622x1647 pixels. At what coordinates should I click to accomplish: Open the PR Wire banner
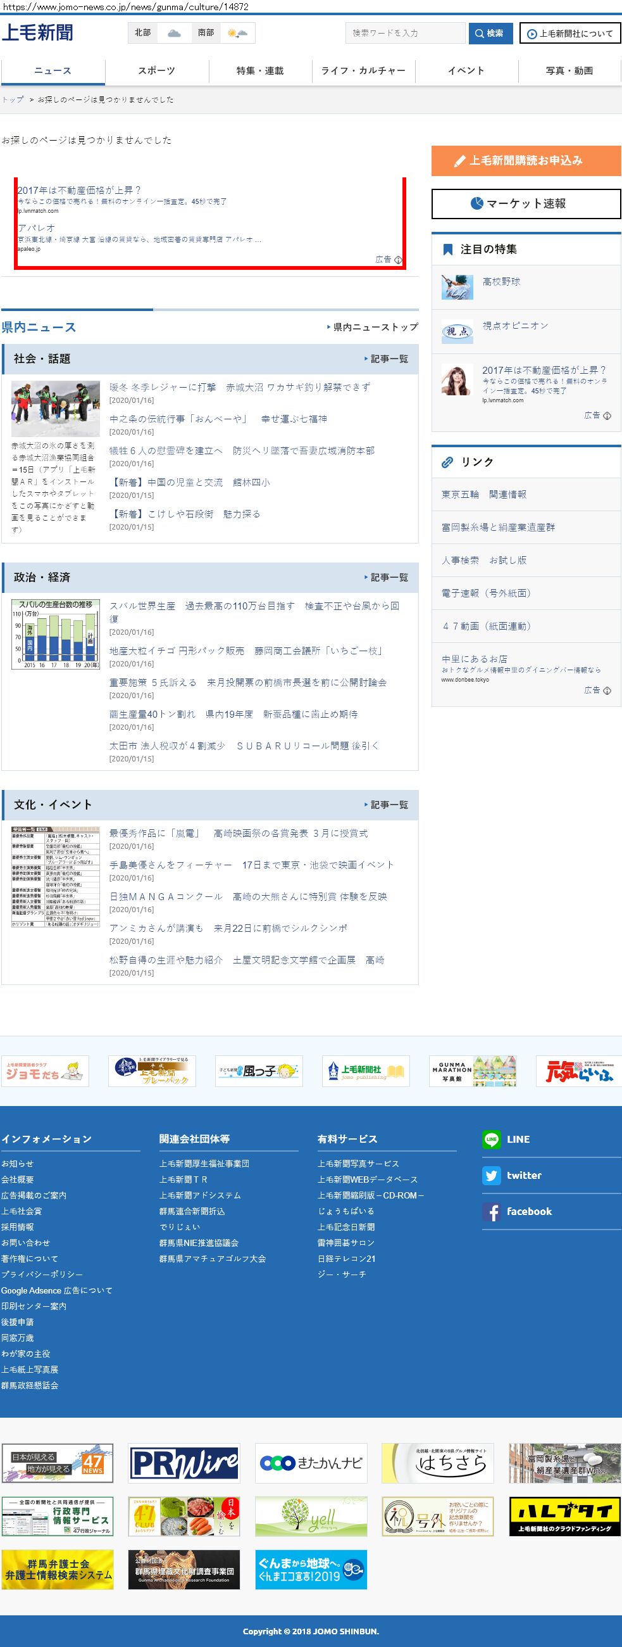pyautogui.click(x=184, y=1463)
